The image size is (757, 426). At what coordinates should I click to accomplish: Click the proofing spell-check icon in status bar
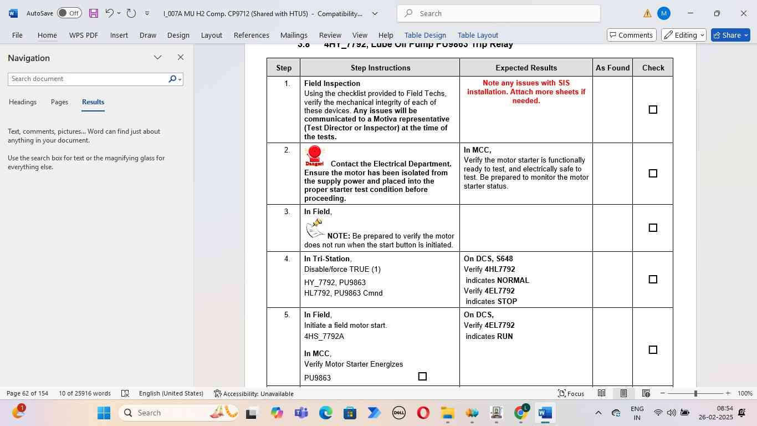coord(125,393)
